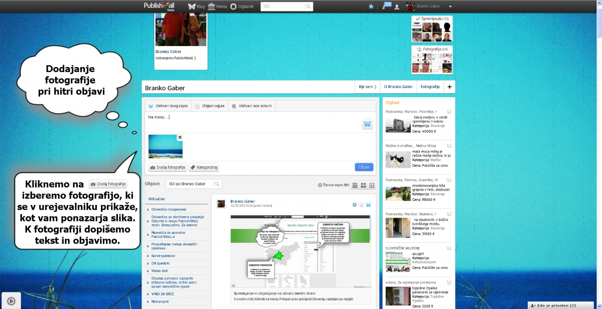Switch posts to list view
Screen dimensions: 602x309
355,185
